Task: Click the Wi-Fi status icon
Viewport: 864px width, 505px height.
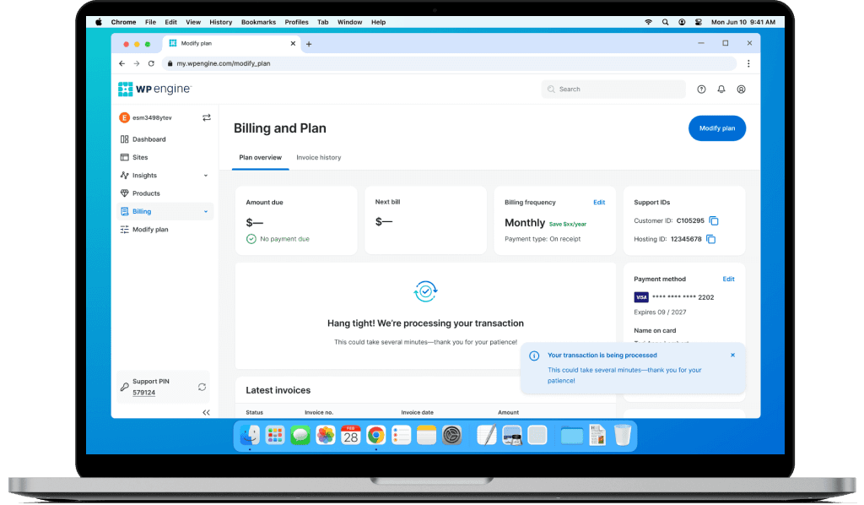Action: point(649,22)
